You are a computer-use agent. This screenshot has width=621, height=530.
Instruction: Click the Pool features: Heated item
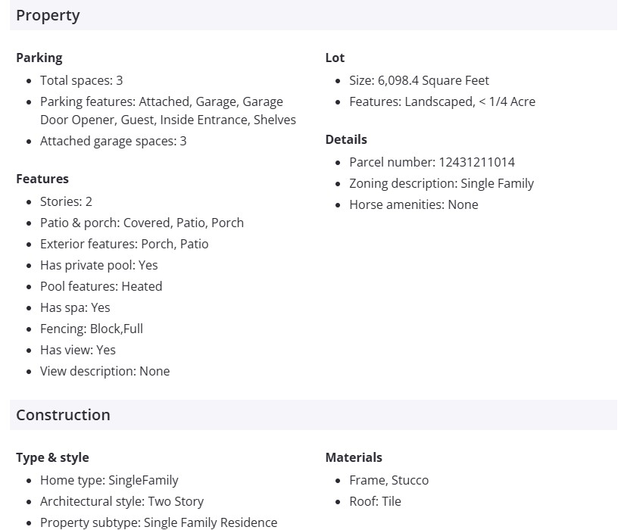tap(101, 286)
